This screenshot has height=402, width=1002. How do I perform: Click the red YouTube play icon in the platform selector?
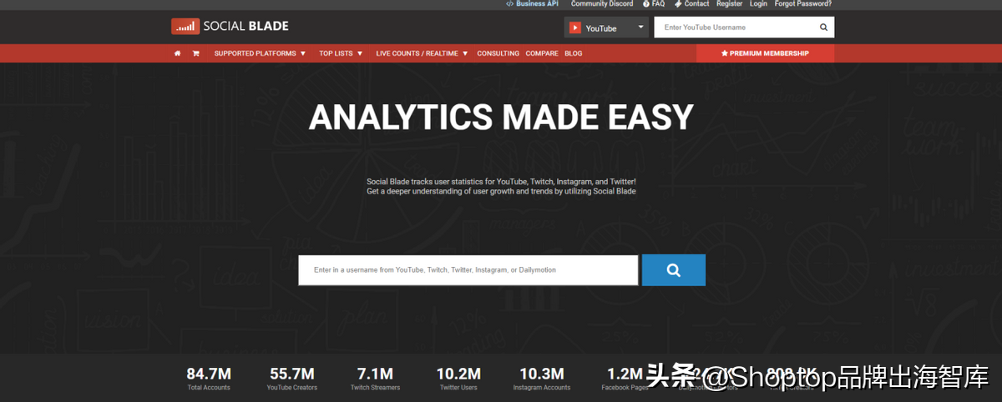pos(574,28)
